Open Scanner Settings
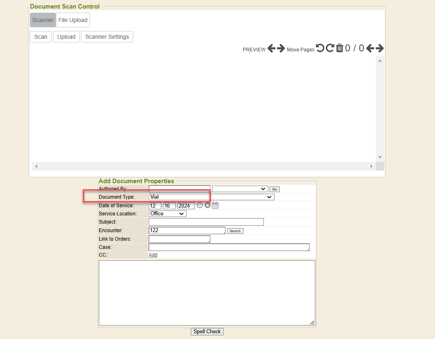 tap(107, 37)
